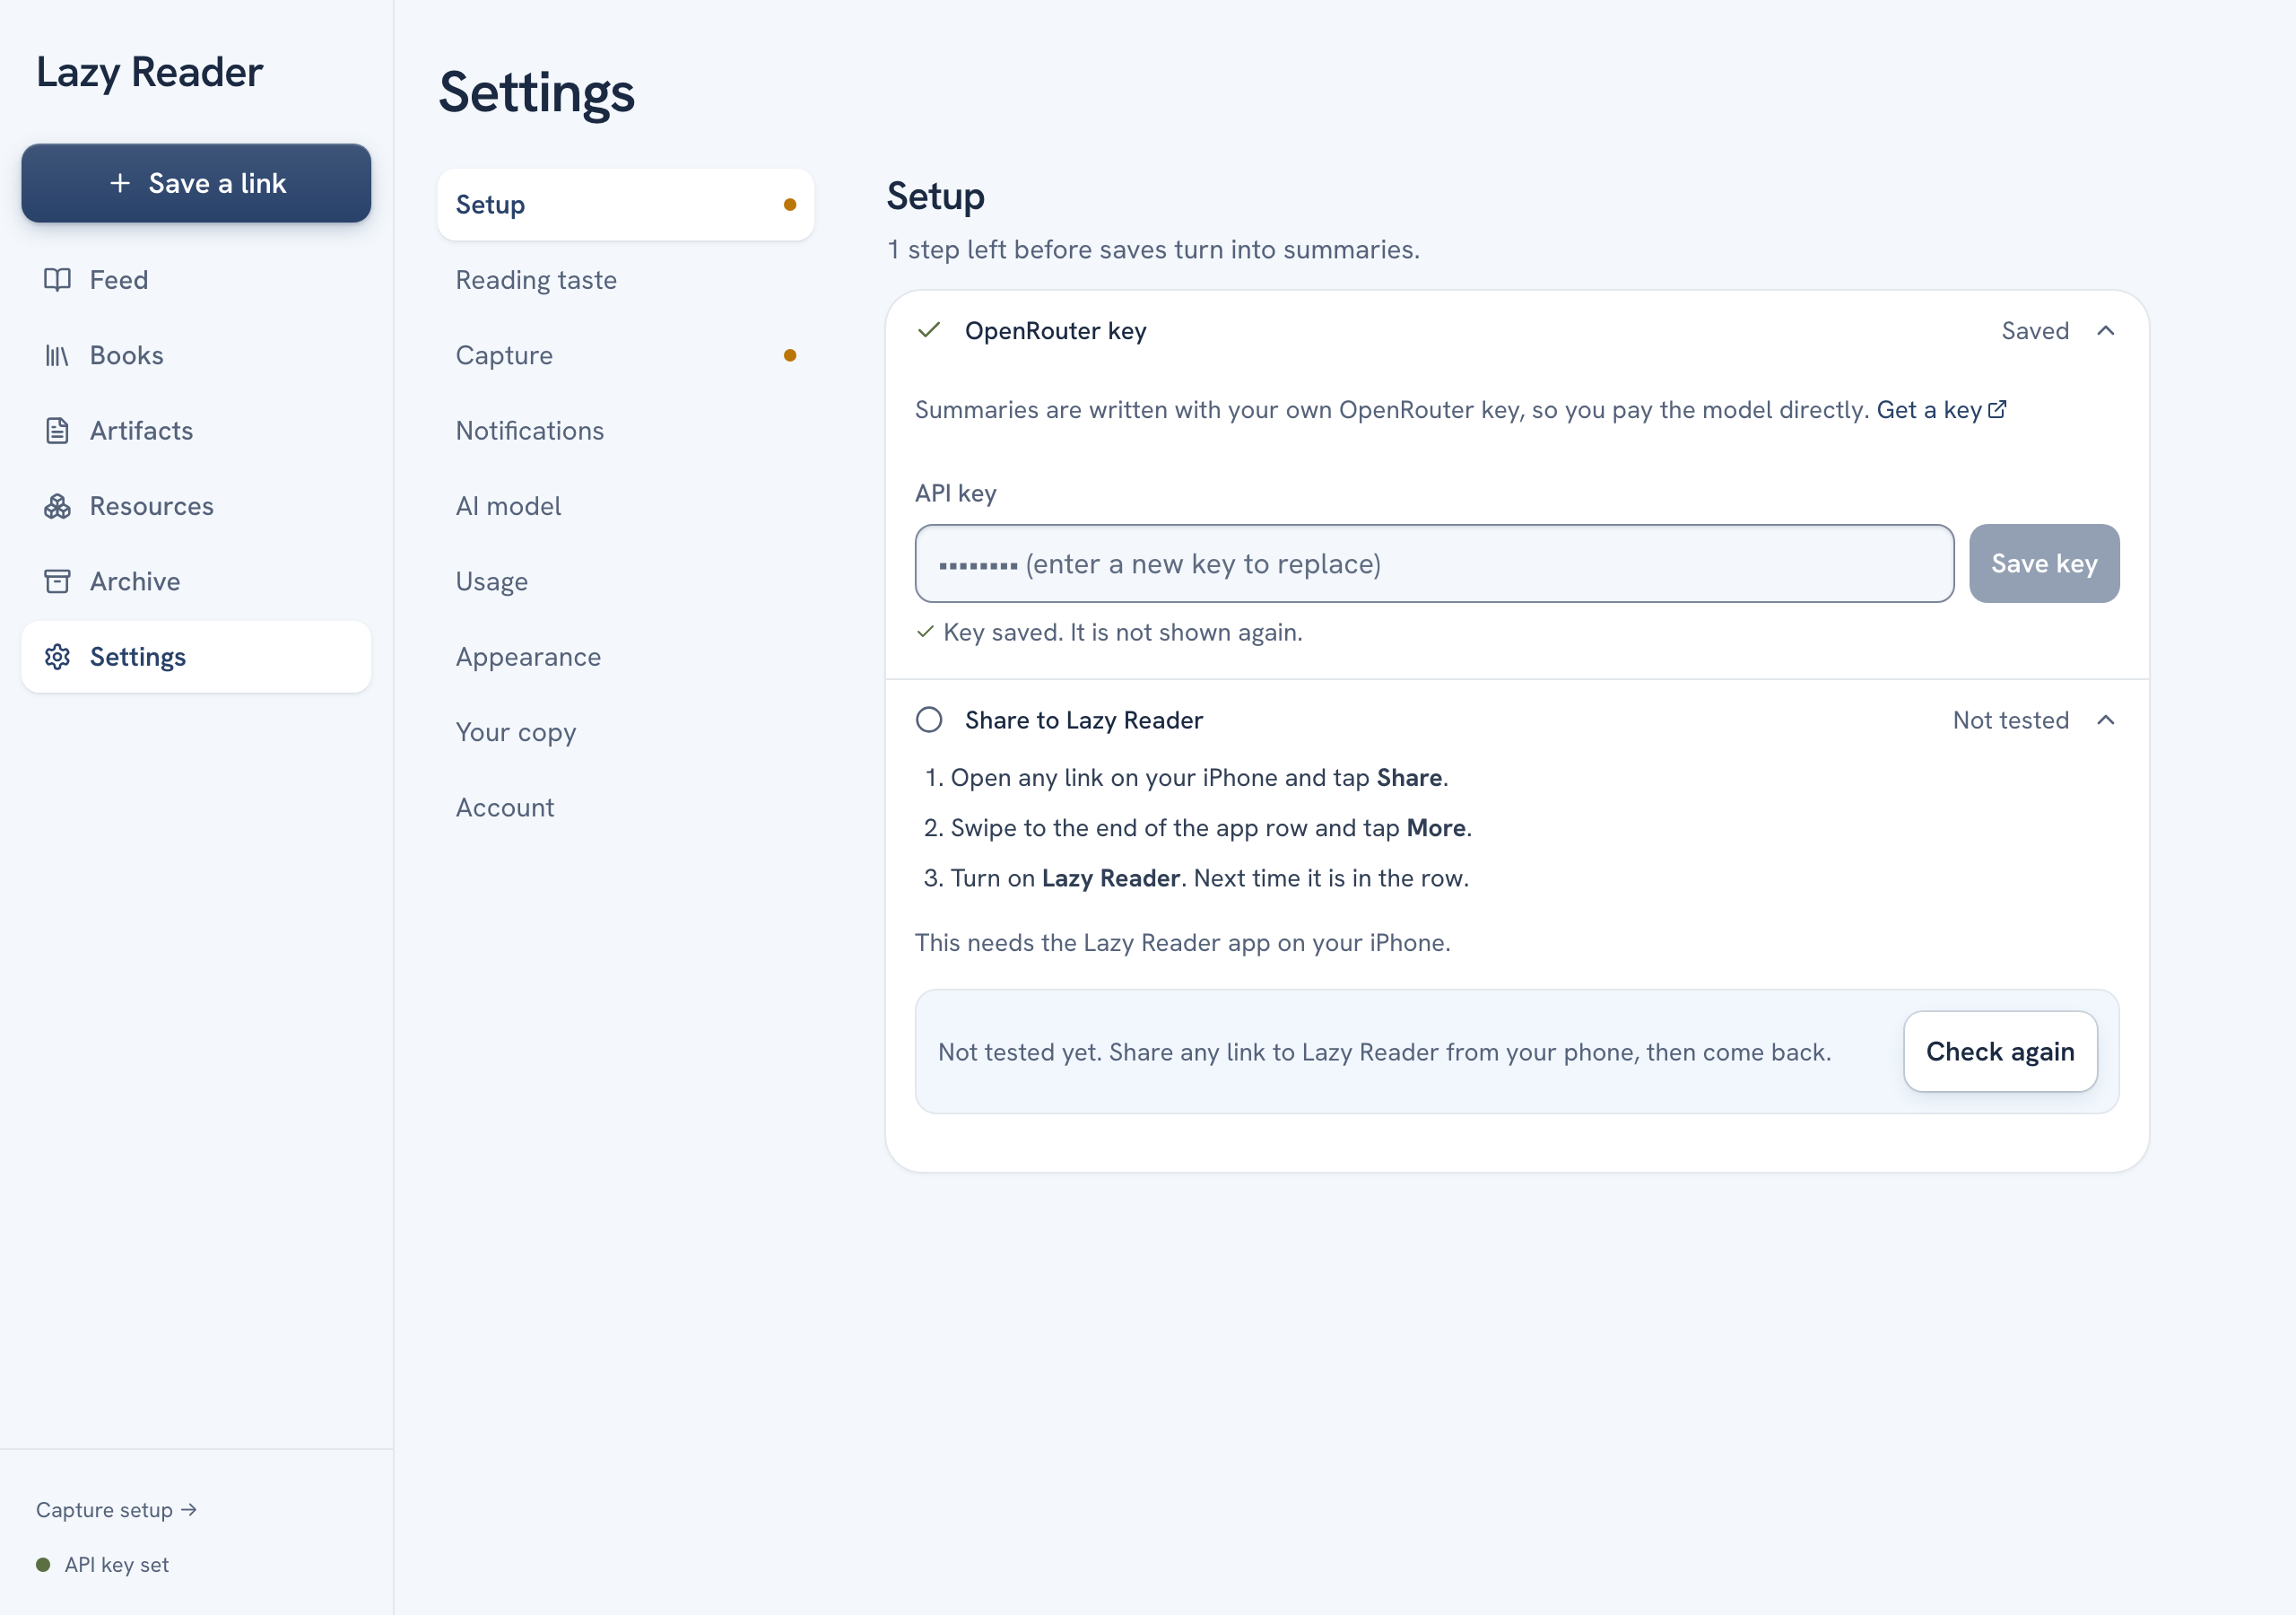This screenshot has width=2296, height=1615.
Task: Open the Feed book icon
Action: pos(57,280)
